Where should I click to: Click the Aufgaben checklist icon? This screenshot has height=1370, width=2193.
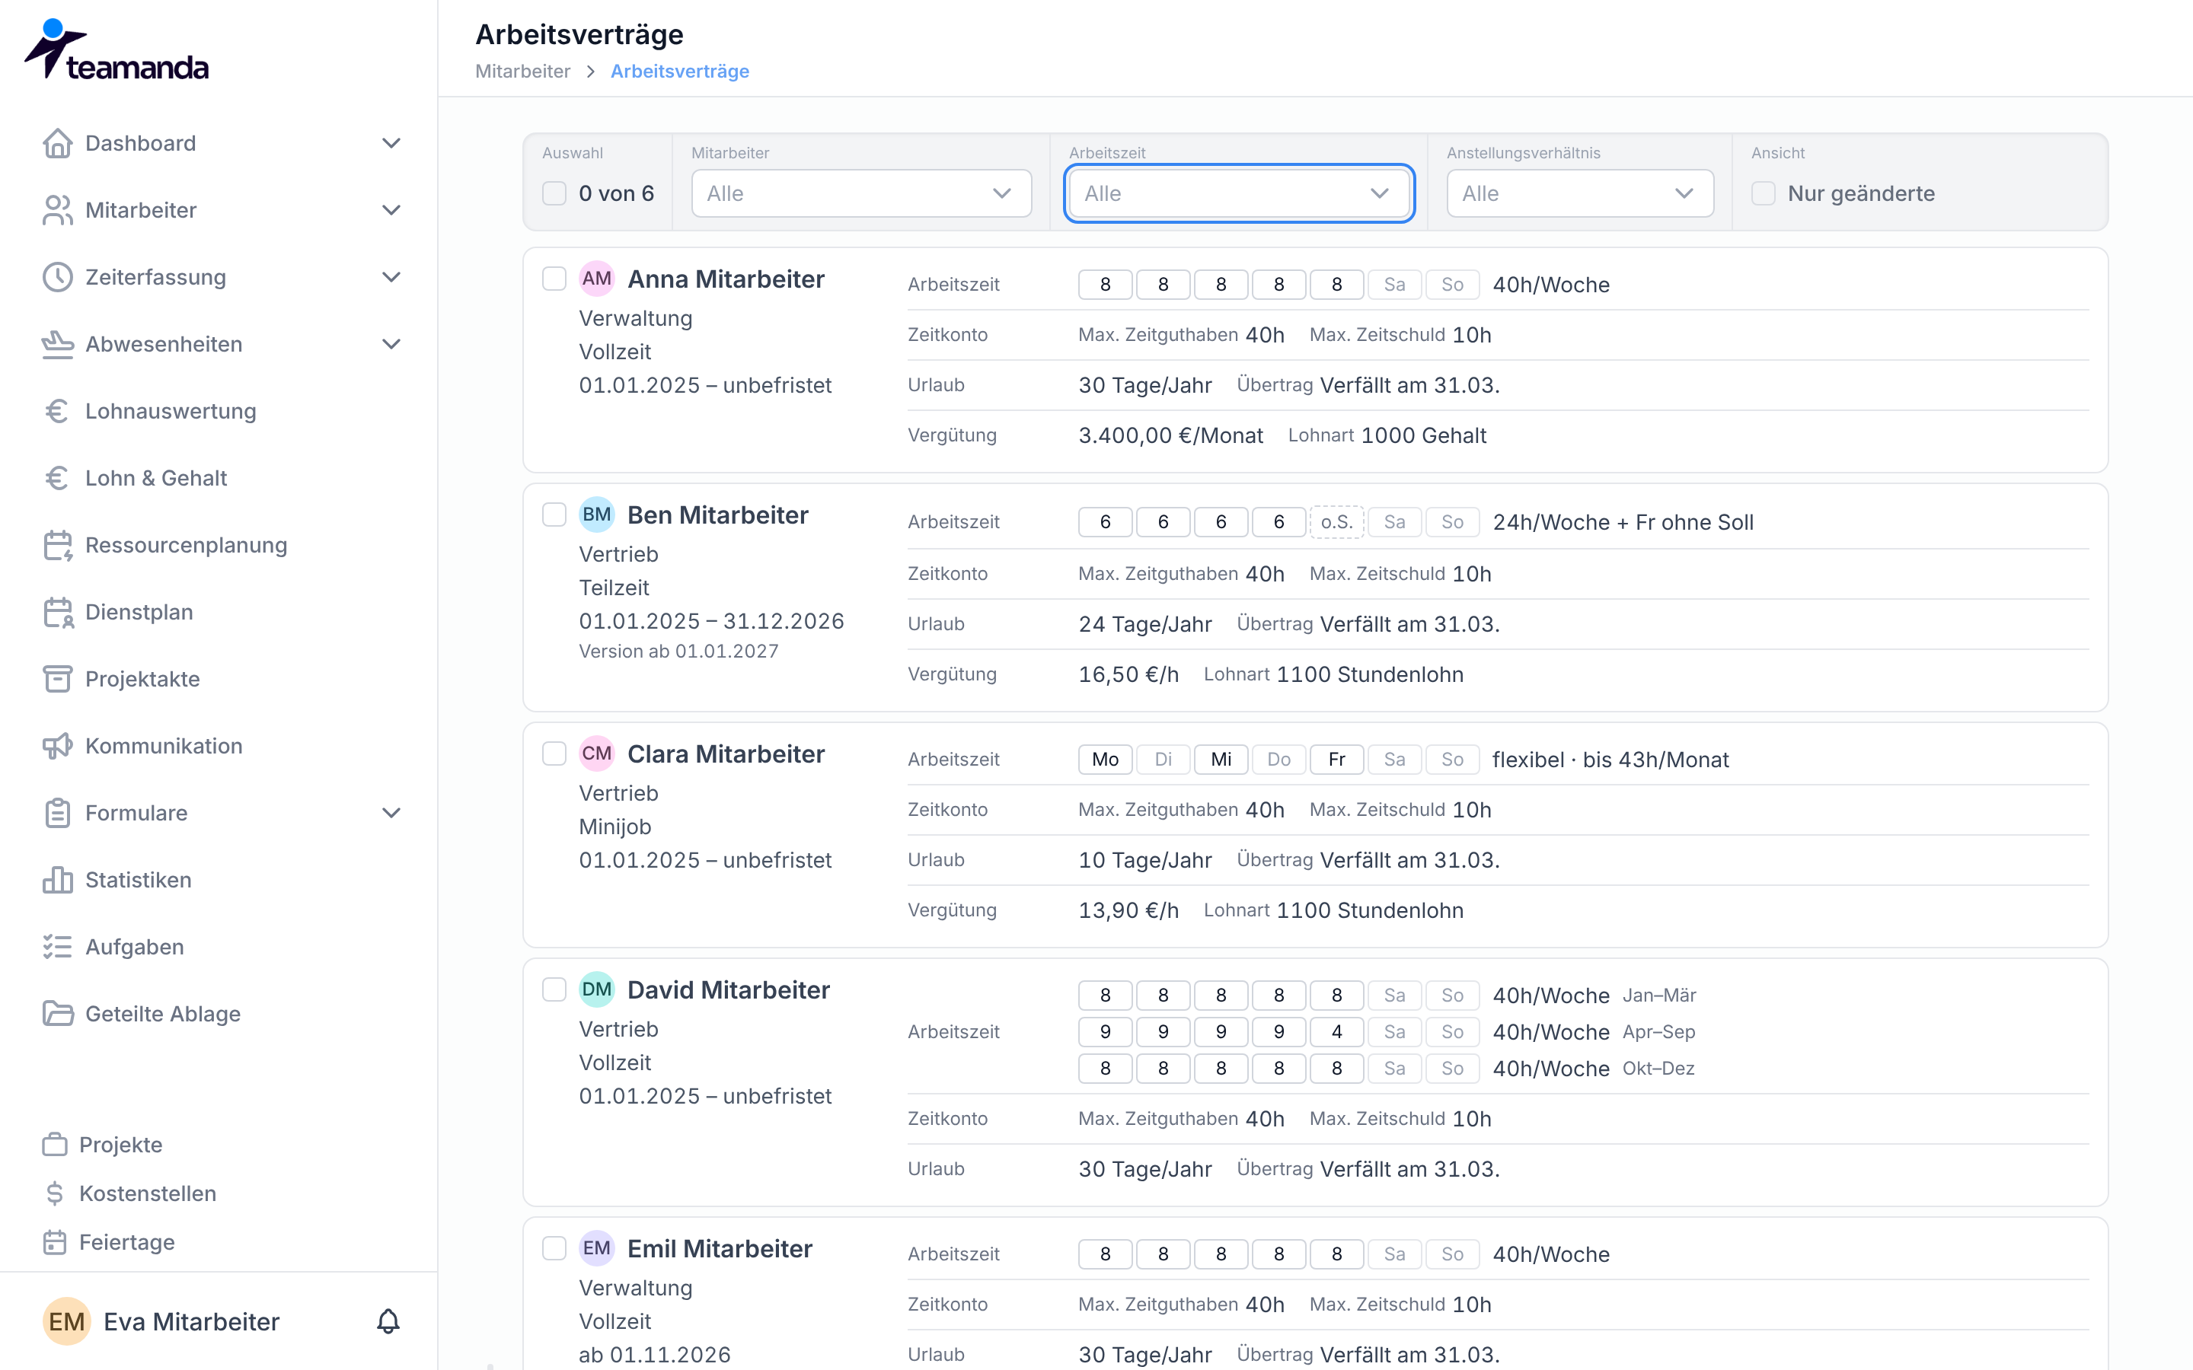pyautogui.click(x=58, y=948)
